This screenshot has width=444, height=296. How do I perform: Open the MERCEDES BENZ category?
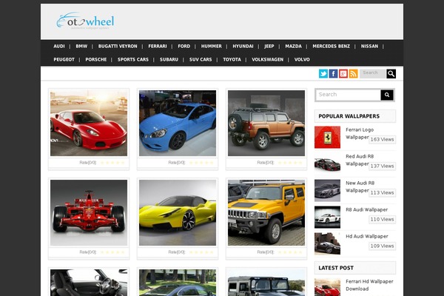[332, 46]
